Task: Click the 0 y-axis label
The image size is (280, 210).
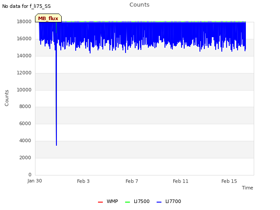Action: click(30, 175)
